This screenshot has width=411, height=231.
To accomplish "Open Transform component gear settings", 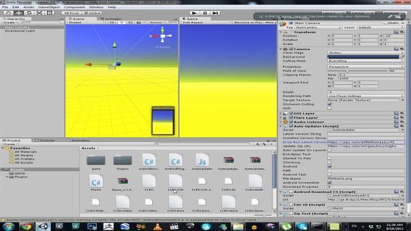I will 402,32.
